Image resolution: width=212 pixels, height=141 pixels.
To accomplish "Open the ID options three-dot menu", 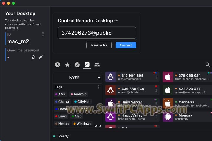I will pyautogui.click(x=43, y=34).
